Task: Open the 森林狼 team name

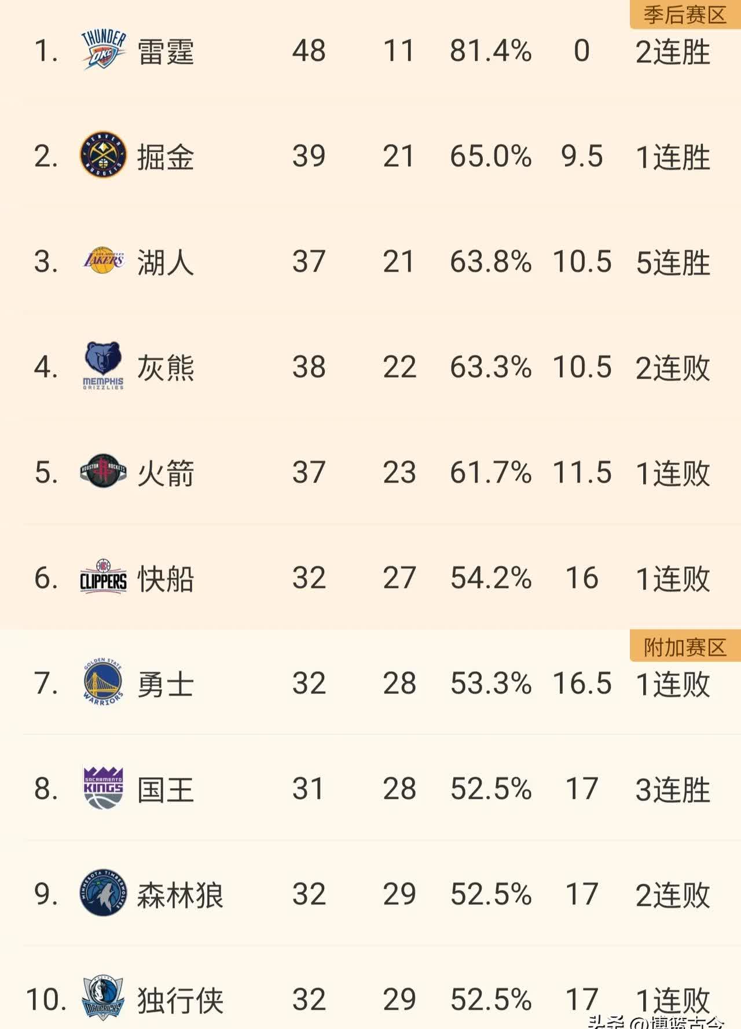Action: (x=180, y=895)
